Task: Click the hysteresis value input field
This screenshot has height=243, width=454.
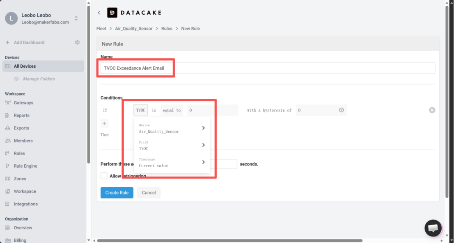Action: pyautogui.click(x=321, y=110)
